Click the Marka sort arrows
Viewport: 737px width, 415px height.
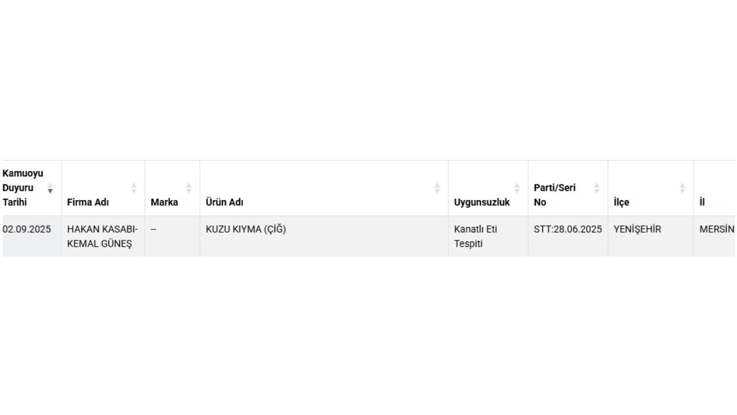189,188
